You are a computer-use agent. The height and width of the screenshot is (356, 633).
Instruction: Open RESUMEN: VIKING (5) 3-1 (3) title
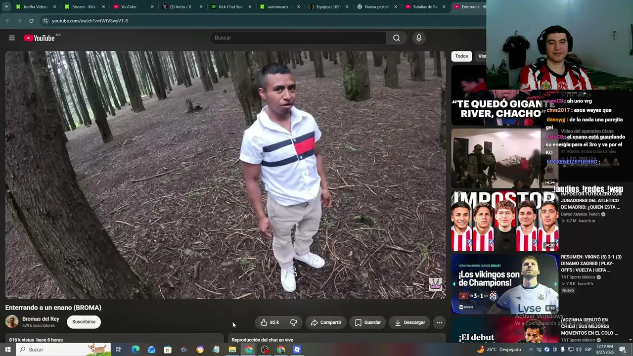coord(591,264)
